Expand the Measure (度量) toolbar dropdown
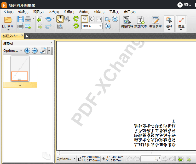 181,30
